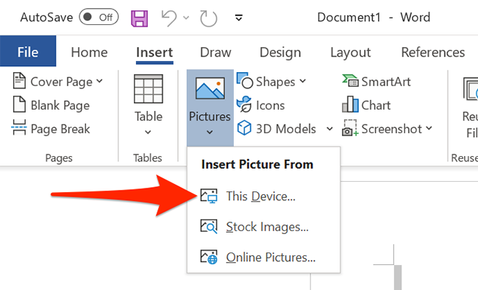
Task: Open Customize Quick Access Toolbar dropdown
Action: [x=239, y=18]
